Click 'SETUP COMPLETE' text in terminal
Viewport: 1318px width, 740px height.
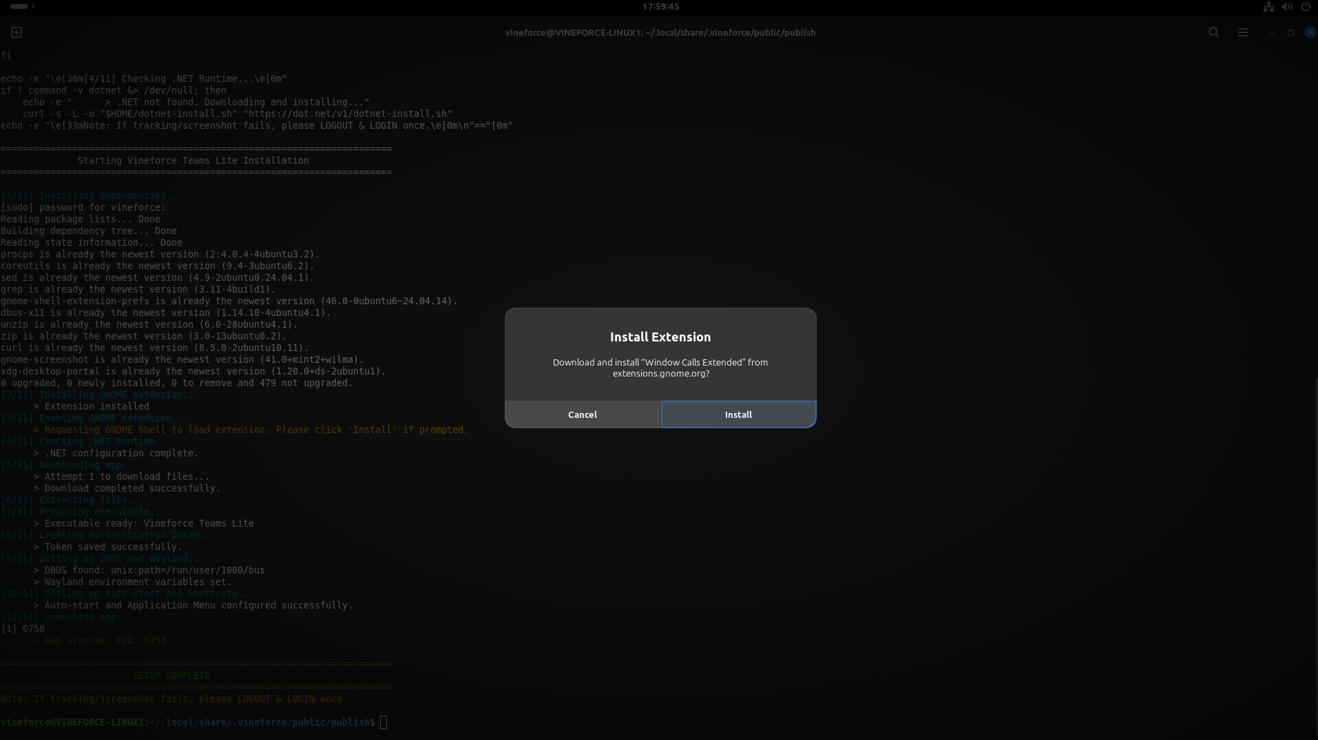click(x=171, y=675)
